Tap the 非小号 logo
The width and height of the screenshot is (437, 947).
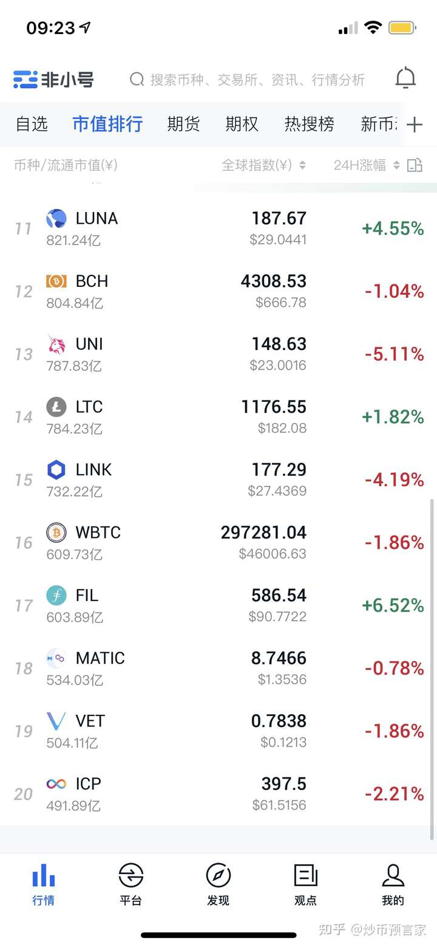(53, 80)
